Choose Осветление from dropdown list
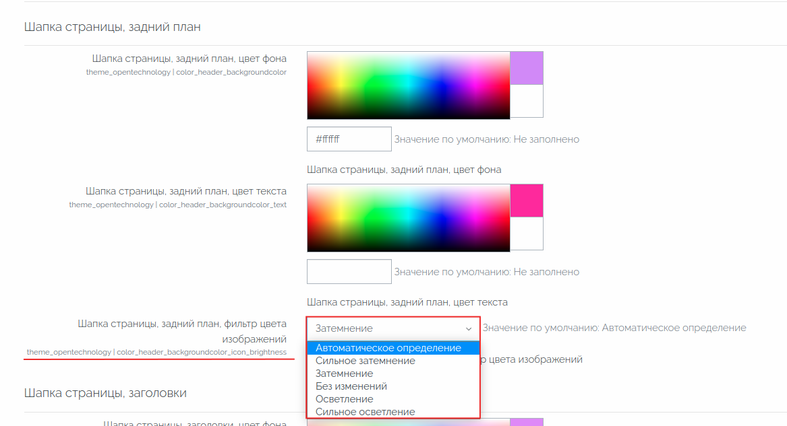The width and height of the screenshot is (787, 426). click(x=394, y=399)
